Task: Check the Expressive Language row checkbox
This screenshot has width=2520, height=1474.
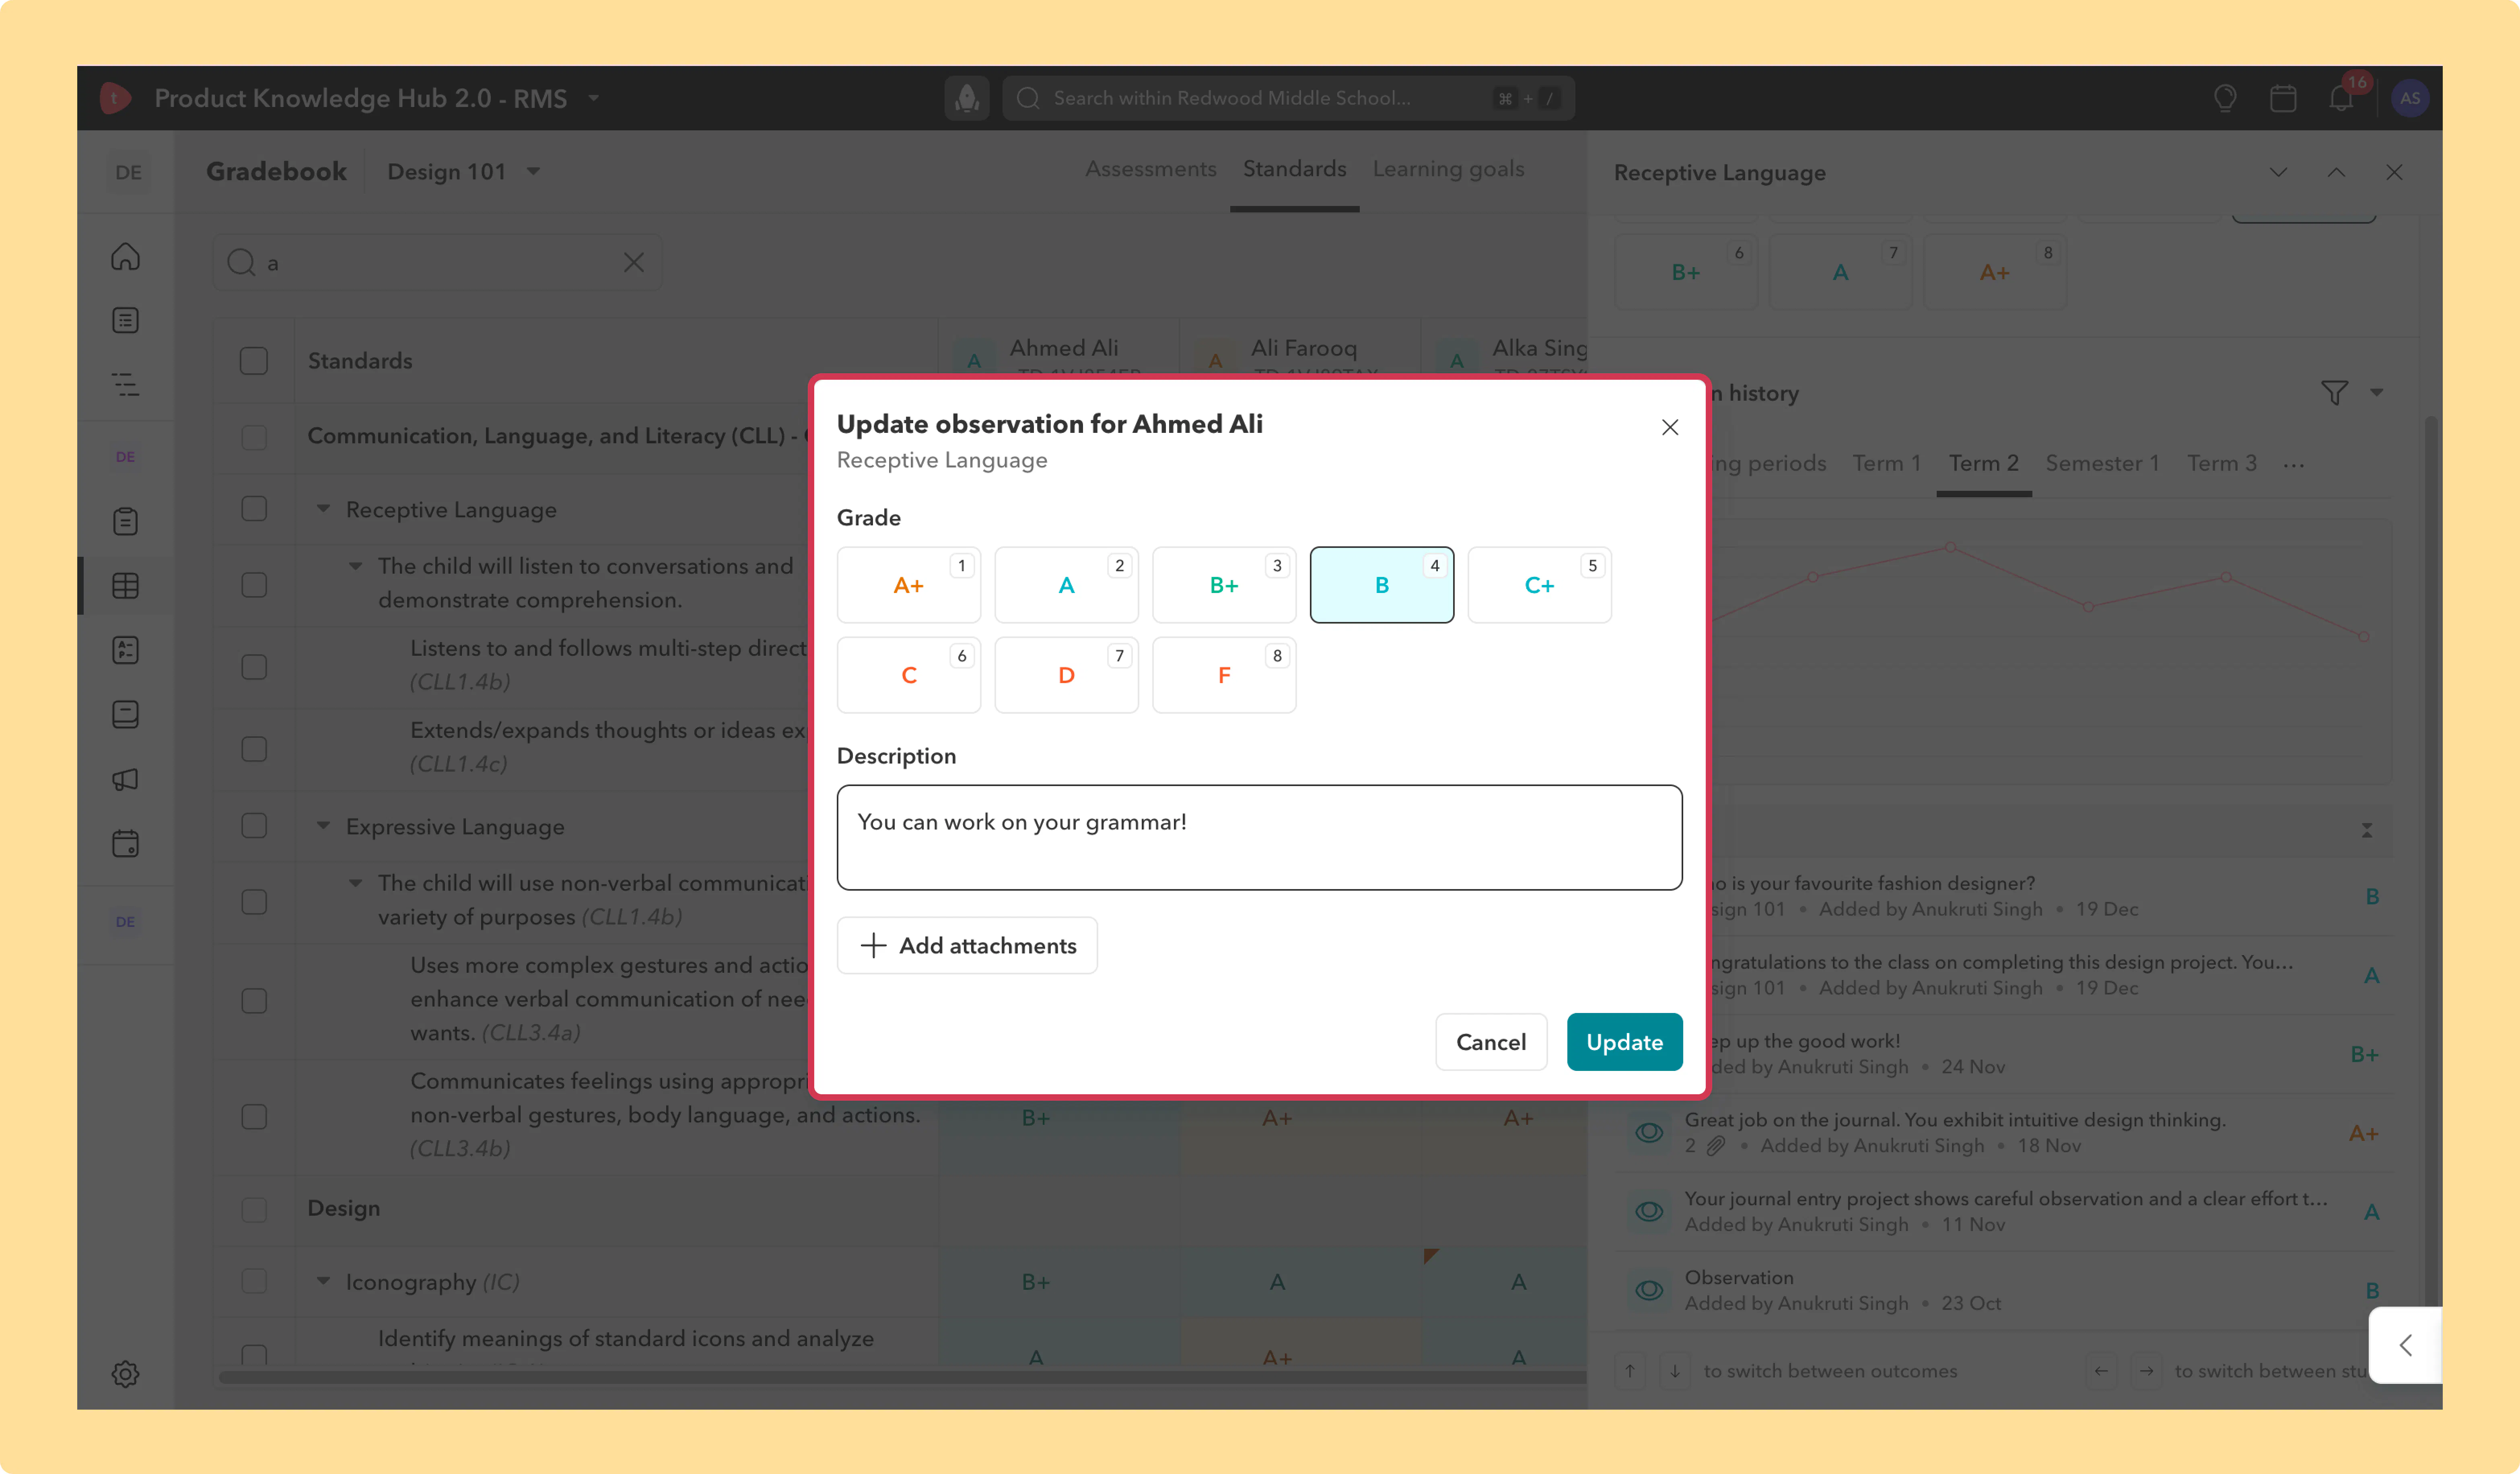Action: tap(254, 826)
